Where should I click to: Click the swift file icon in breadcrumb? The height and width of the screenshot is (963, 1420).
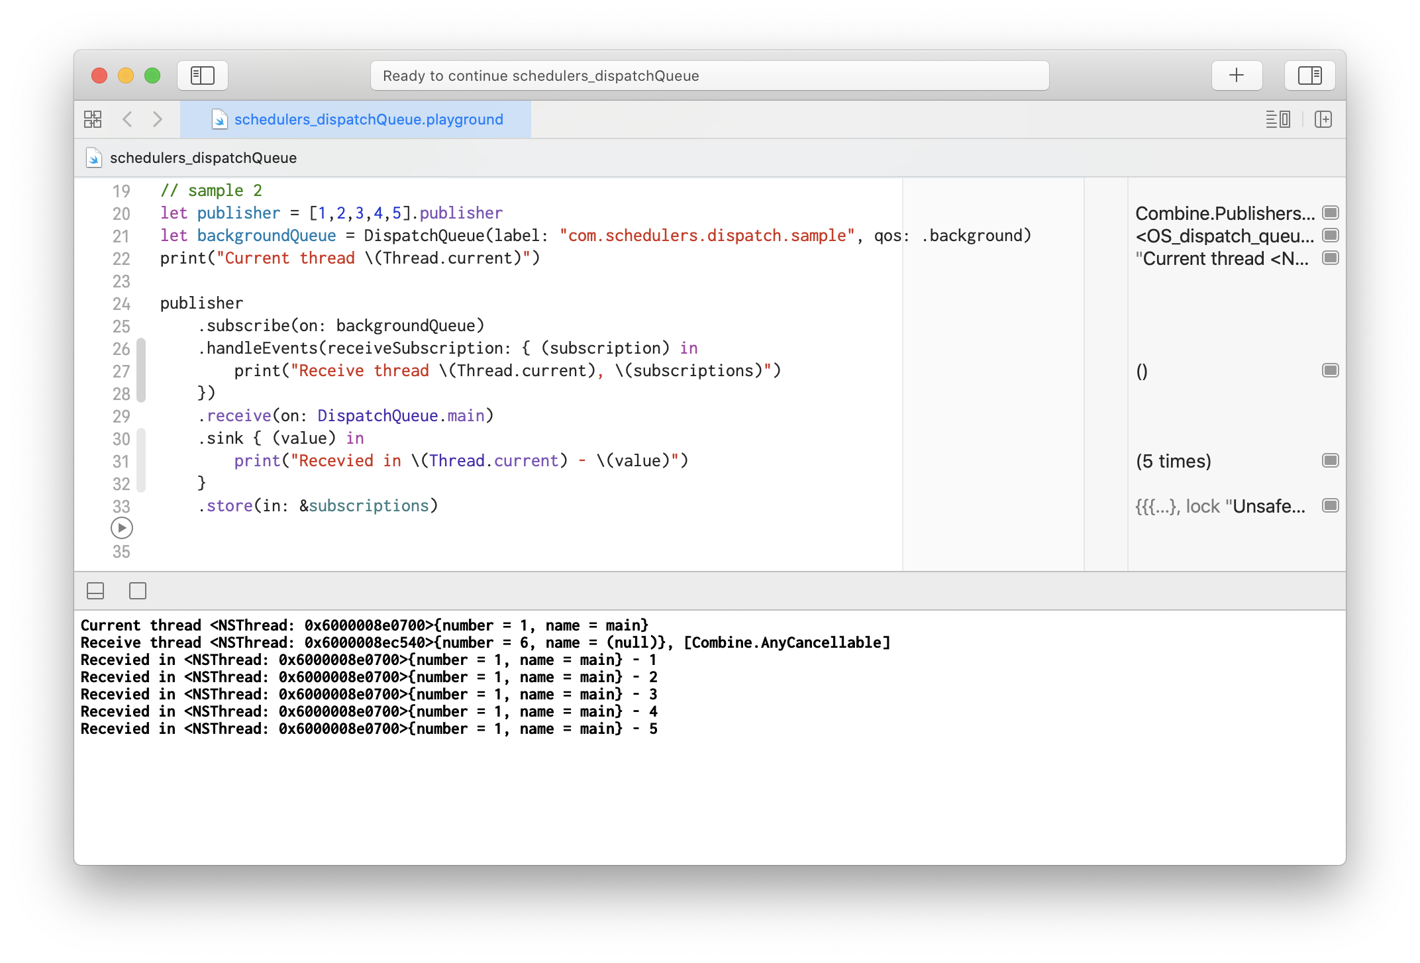point(94,158)
